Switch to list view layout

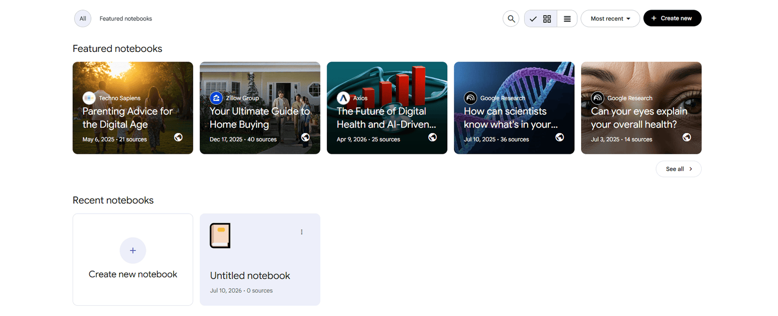click(567, 18)
